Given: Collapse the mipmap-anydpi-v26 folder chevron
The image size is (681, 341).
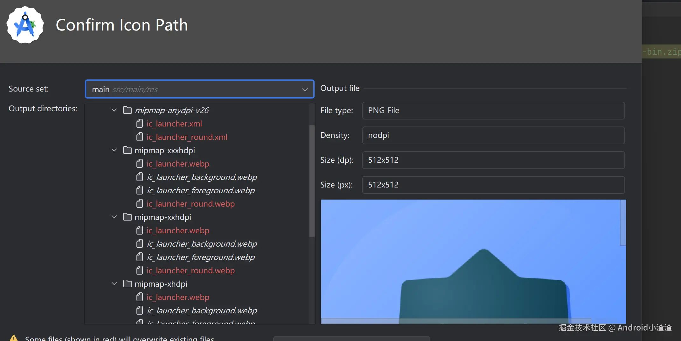Looking at the screenshot, I should [114, 110].
